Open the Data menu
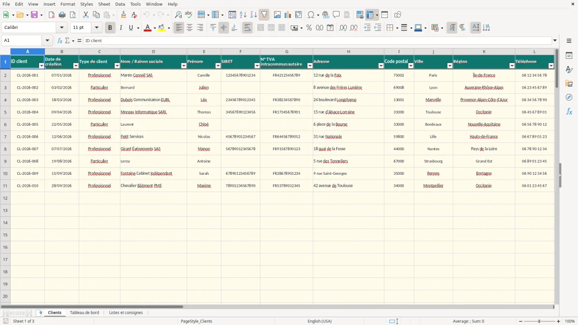The height and width of the screenshot is (325, 578). [120, 4]
